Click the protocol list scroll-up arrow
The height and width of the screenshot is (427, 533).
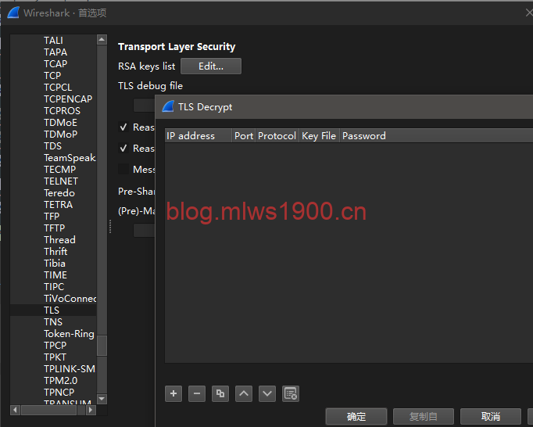[x=102, y=40]
